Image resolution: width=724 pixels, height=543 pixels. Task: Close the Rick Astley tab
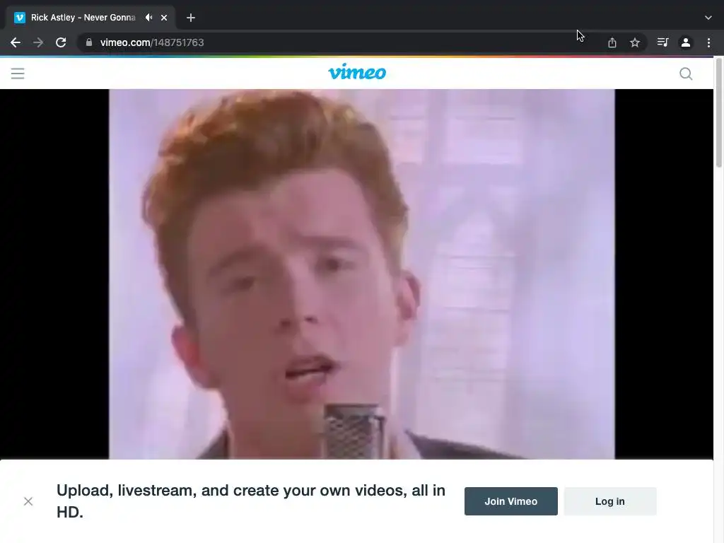[x=164, y=18]
